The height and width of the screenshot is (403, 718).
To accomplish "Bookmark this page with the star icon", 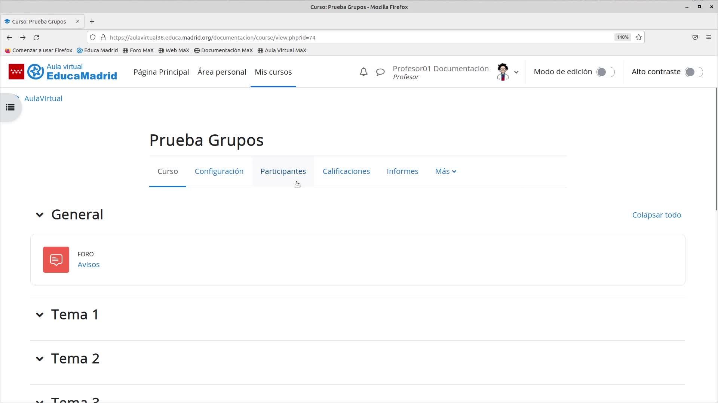I will [x=639, y=37].
